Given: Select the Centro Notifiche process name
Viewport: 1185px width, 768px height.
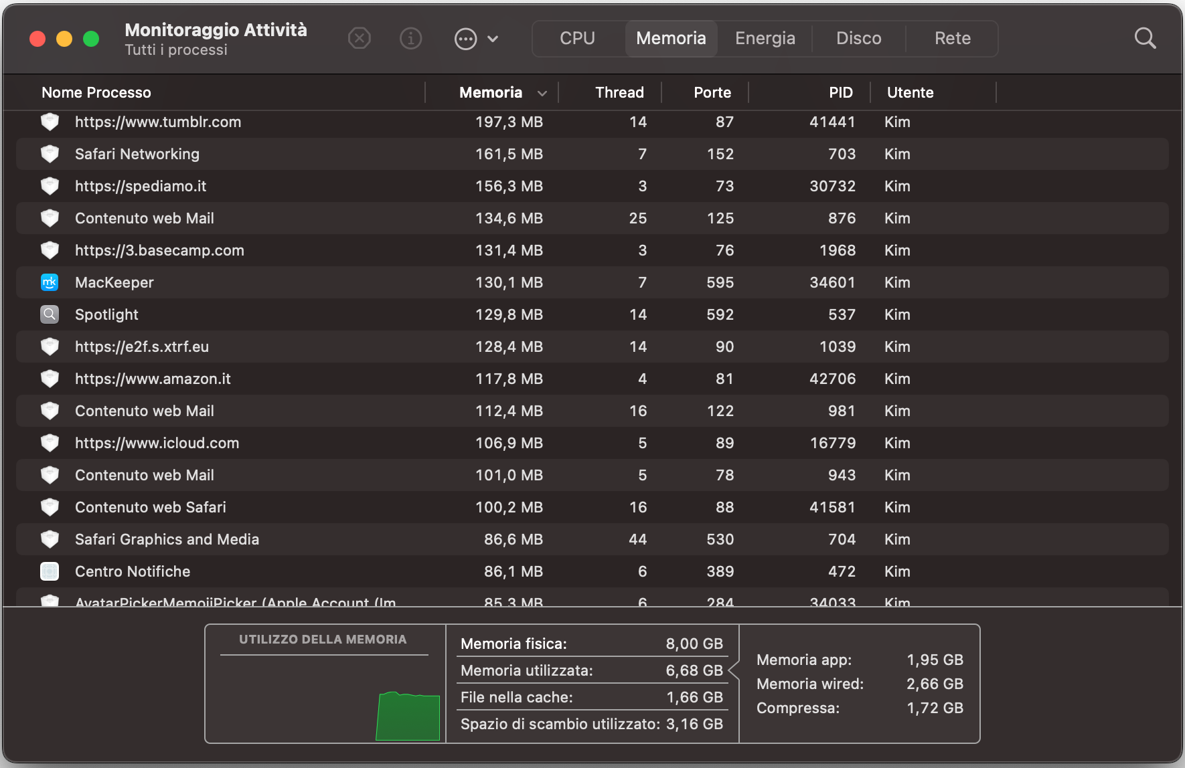Looking at the screenshot, I should tap(133, 571).
